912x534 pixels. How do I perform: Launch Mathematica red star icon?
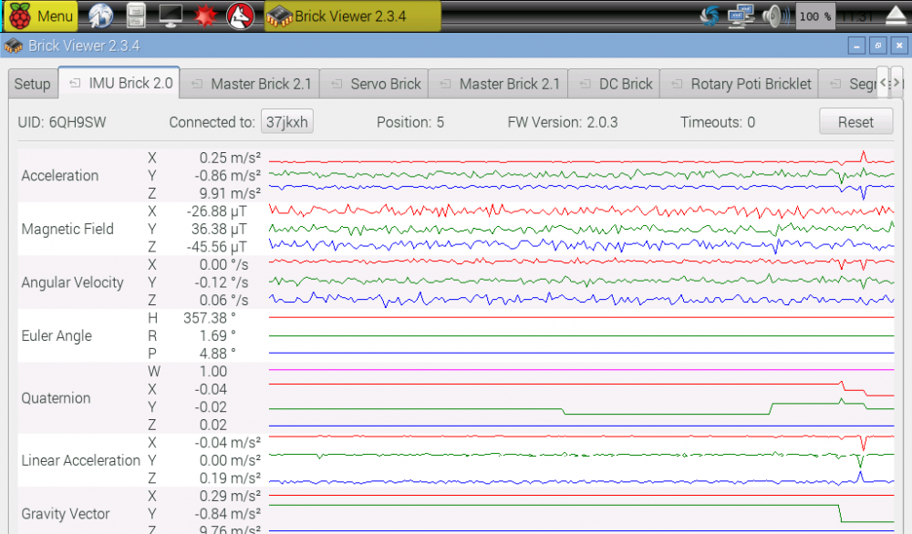205,15
